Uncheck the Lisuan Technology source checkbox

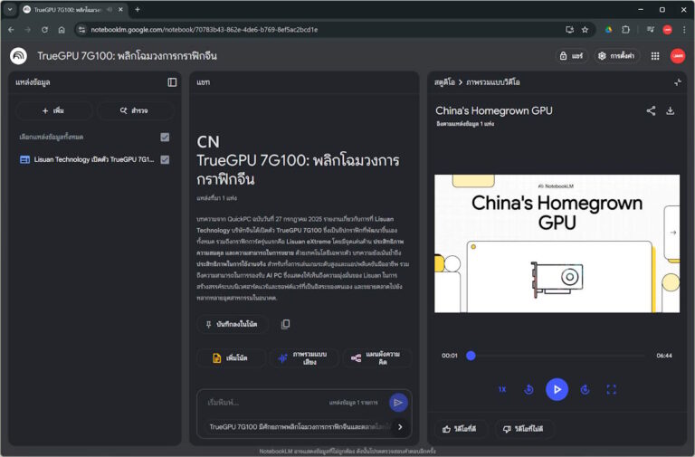tap(165, 159)
